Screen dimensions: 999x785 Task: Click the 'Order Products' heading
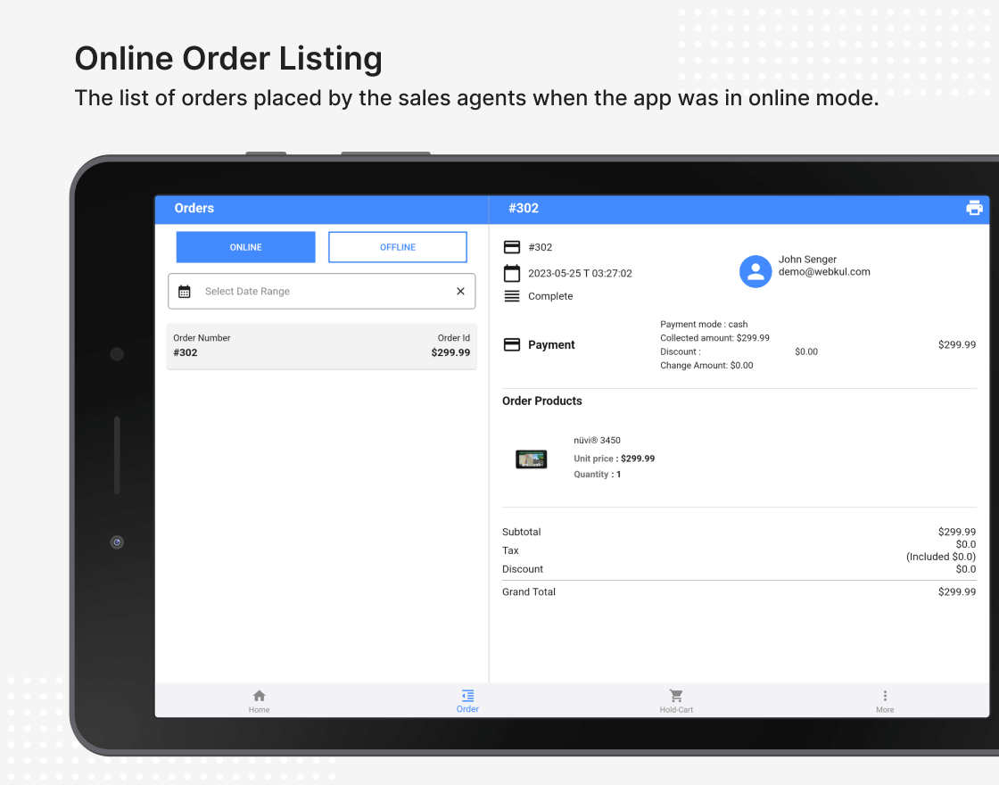pyautogui.click(x=542, y=401)
